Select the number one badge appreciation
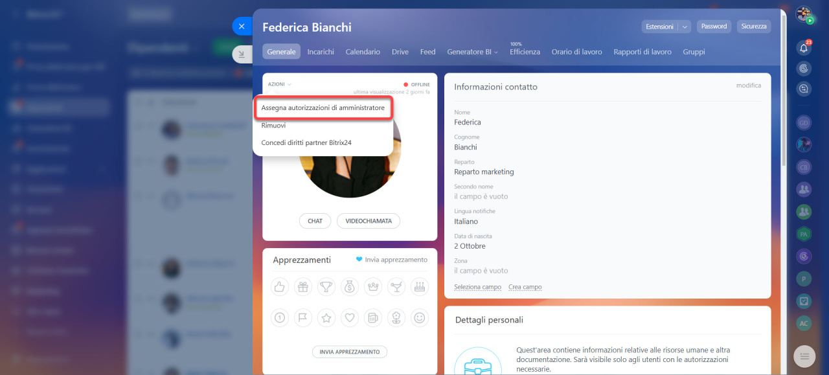The image size is (829, 375). coord(280,317)
